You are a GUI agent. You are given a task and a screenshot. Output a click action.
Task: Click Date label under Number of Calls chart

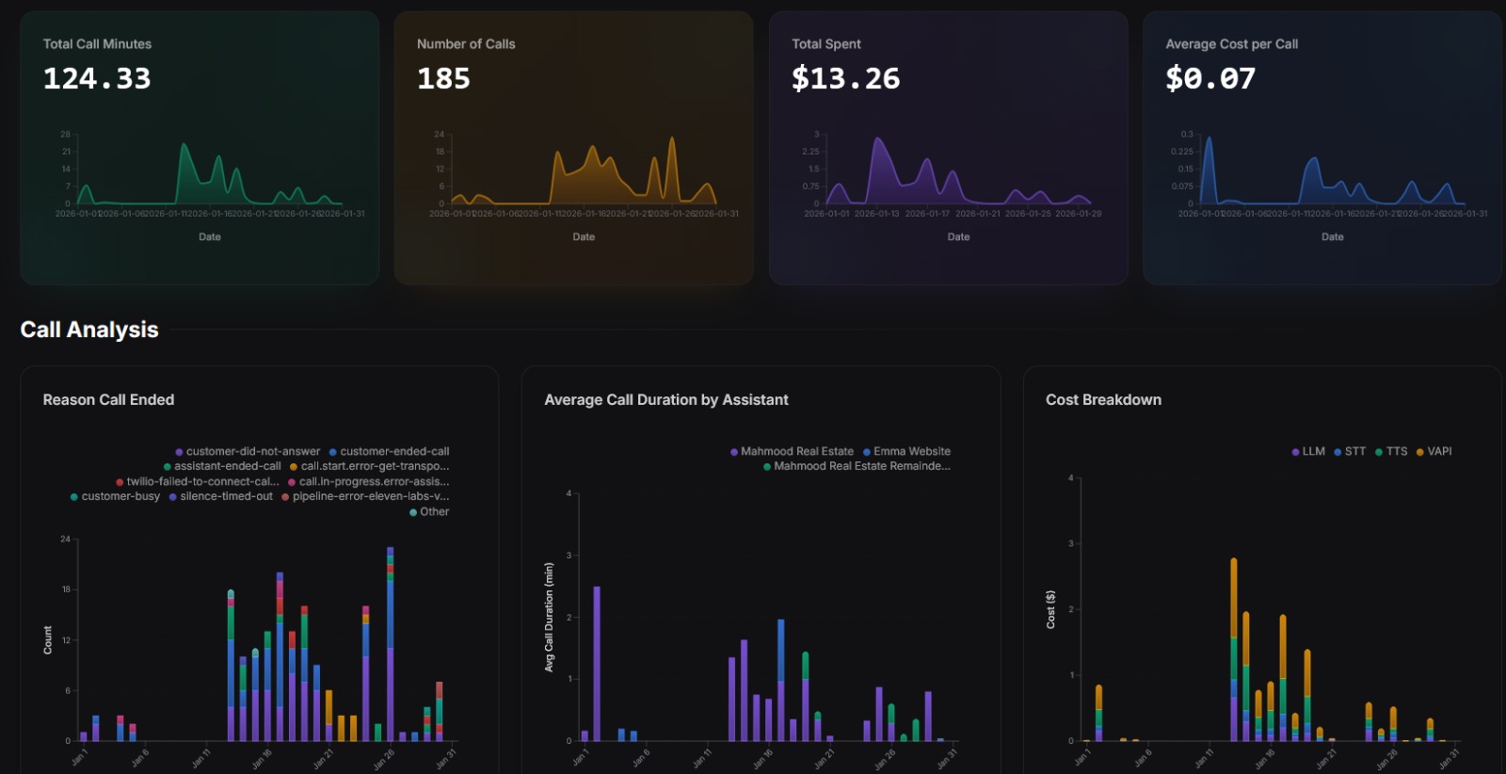(x=584, y=237)
